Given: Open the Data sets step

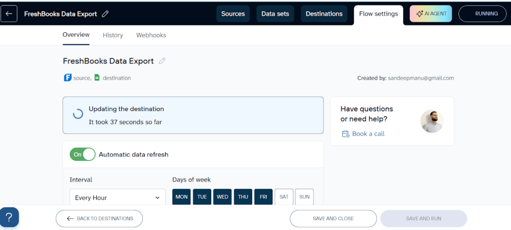Looking at the screenshot, I should [275, 13].
